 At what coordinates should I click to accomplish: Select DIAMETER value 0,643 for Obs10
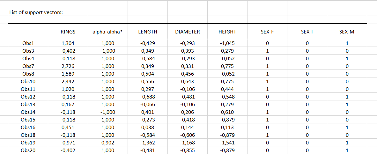tap(188, 82)
